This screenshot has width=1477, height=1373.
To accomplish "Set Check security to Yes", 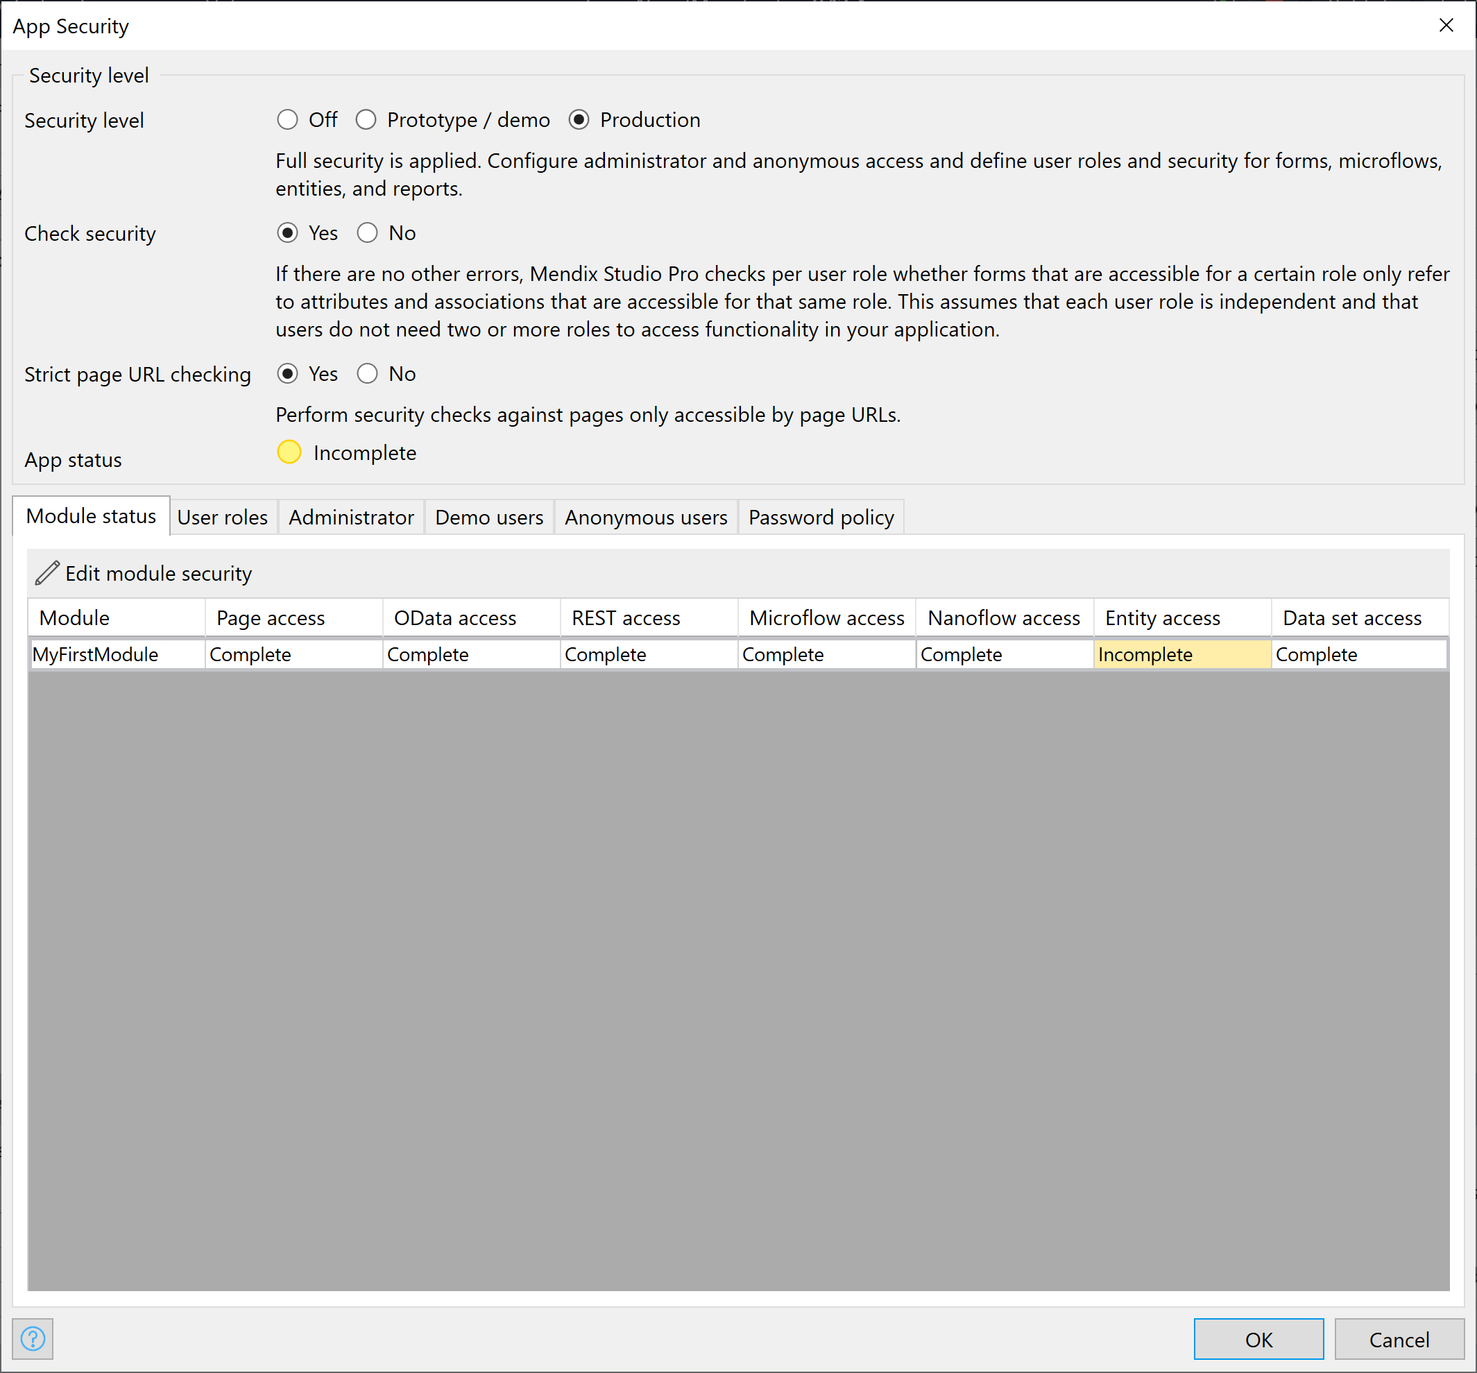I will [x=287, y=232].
